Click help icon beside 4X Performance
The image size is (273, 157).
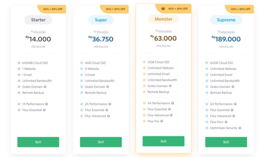pyautogui.click(x=173, y=103)
